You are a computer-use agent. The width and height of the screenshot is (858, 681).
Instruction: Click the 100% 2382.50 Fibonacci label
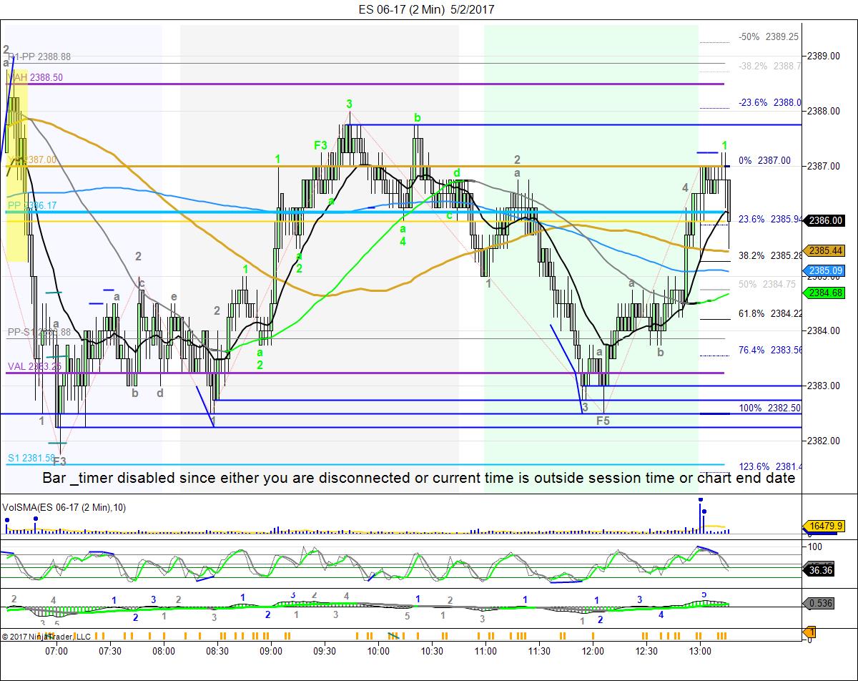(x=770, y=408)
